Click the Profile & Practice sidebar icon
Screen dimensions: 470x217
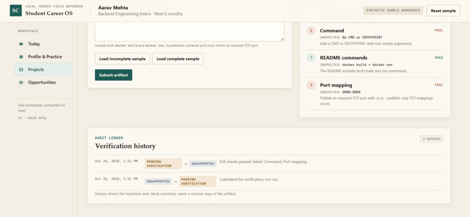click(21, 57)
